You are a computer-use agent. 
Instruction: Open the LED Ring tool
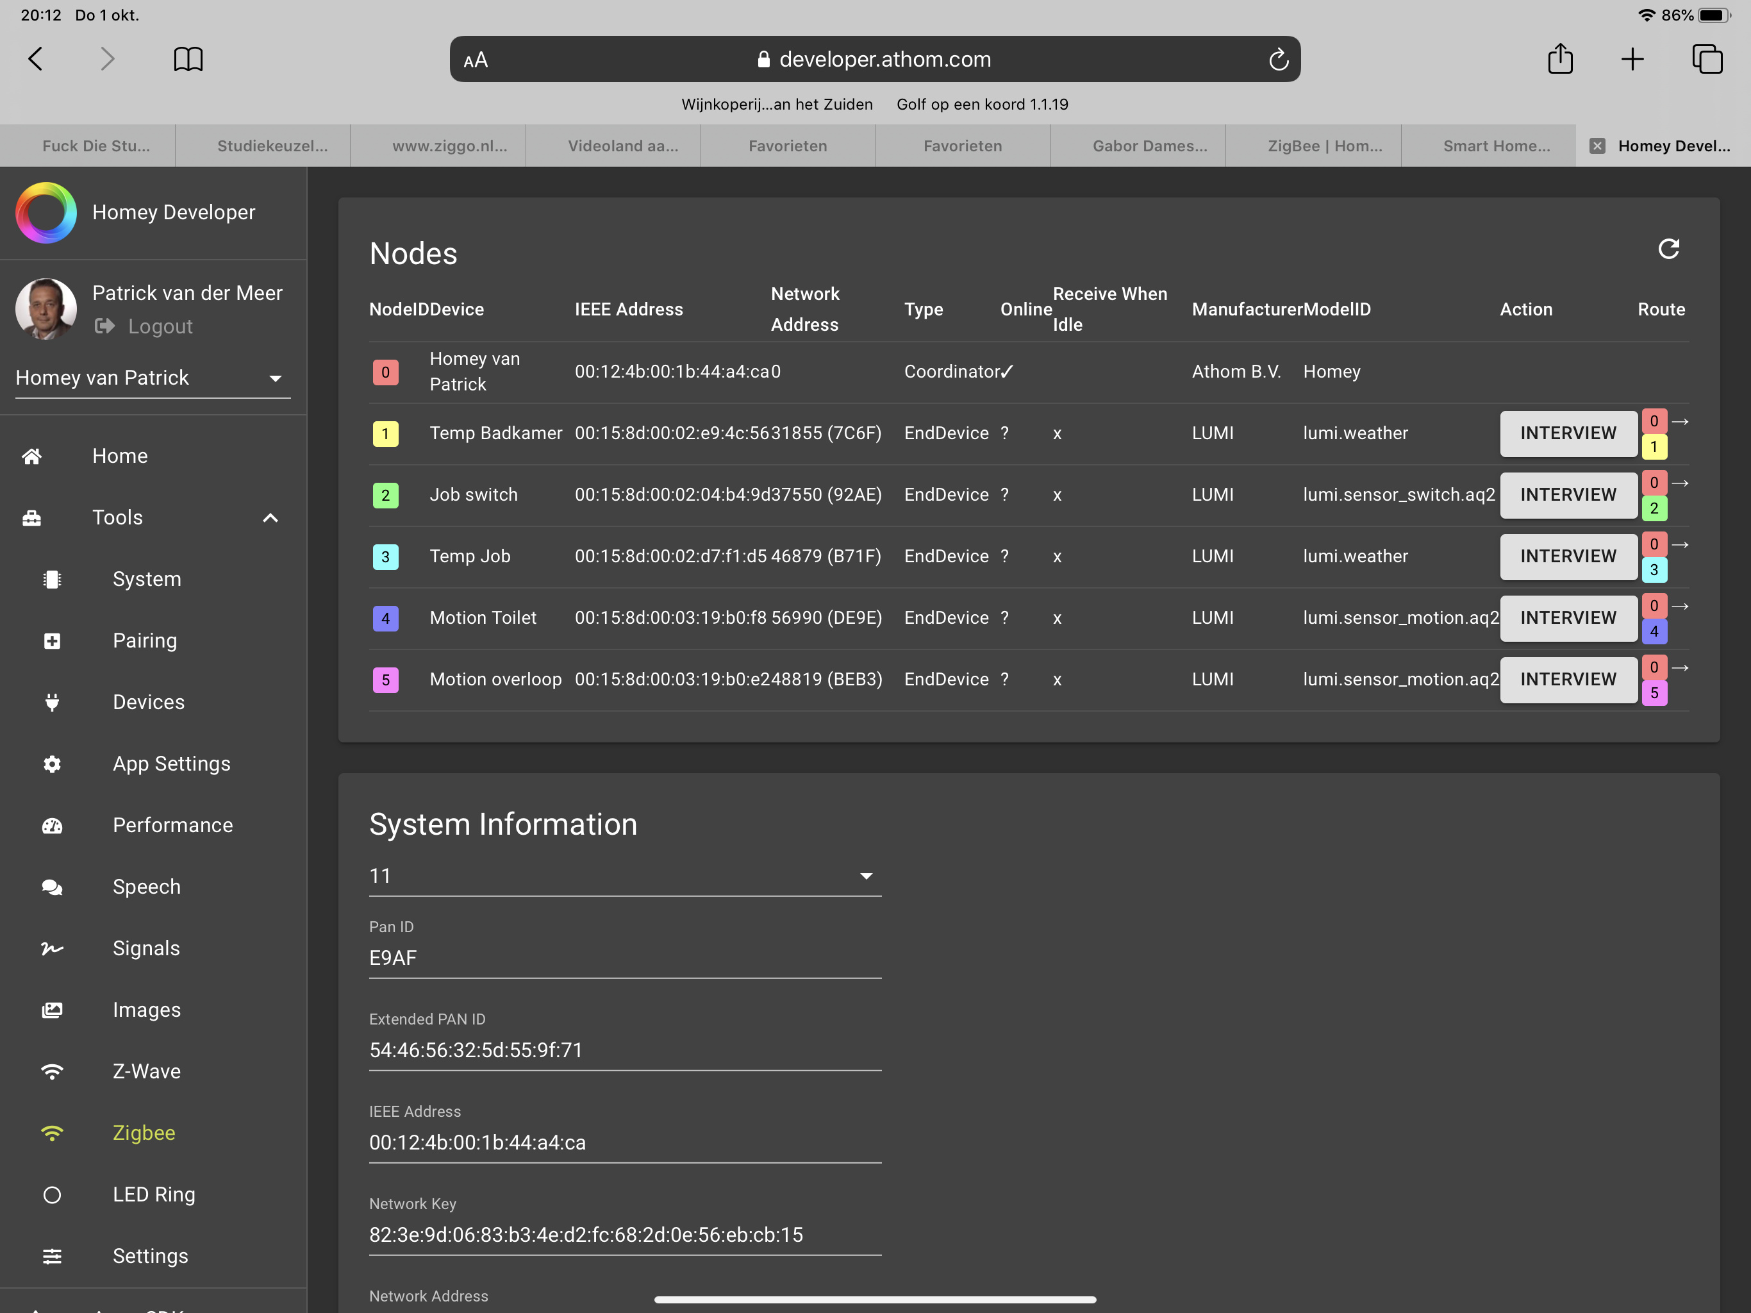pyautogui.click(x=153, y=1194)
